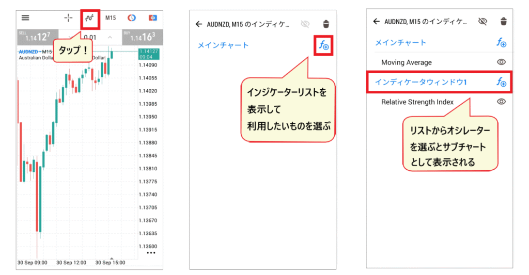Open the hamburger menu in chart panel
This screenshot has width=529, height=275.
(25, 18)
